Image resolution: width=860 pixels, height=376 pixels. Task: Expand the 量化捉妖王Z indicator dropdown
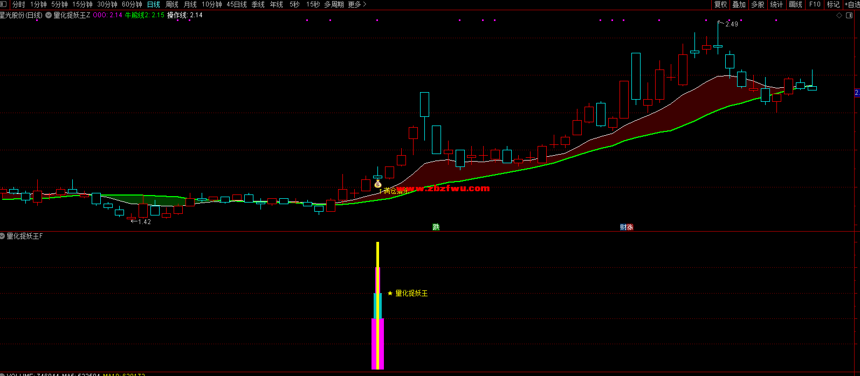[x=49, y=16]
